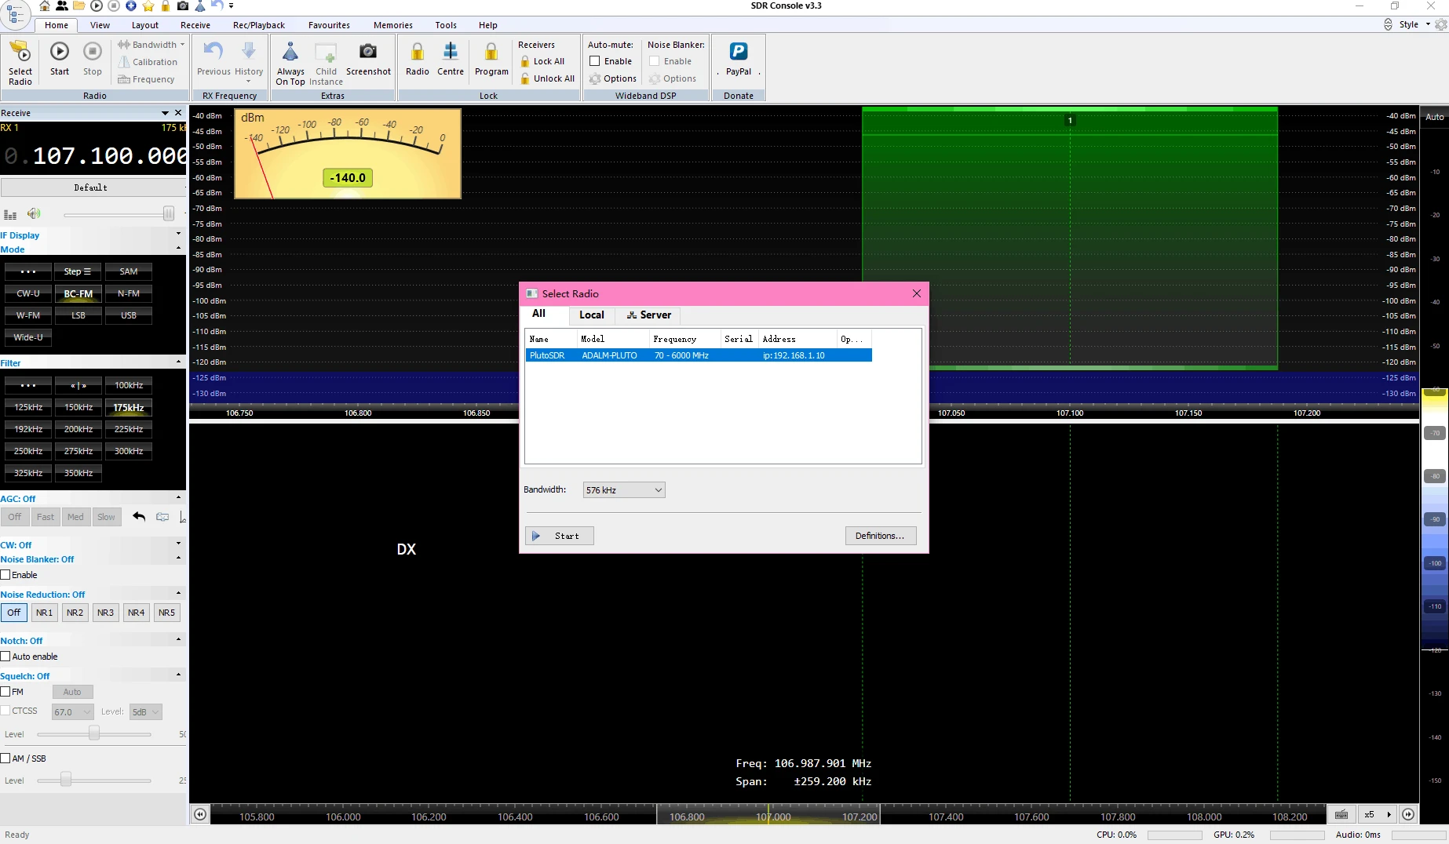Click the Select Radio ribbon icon
Screen dimensions: 1449x844
click(20, 53)
